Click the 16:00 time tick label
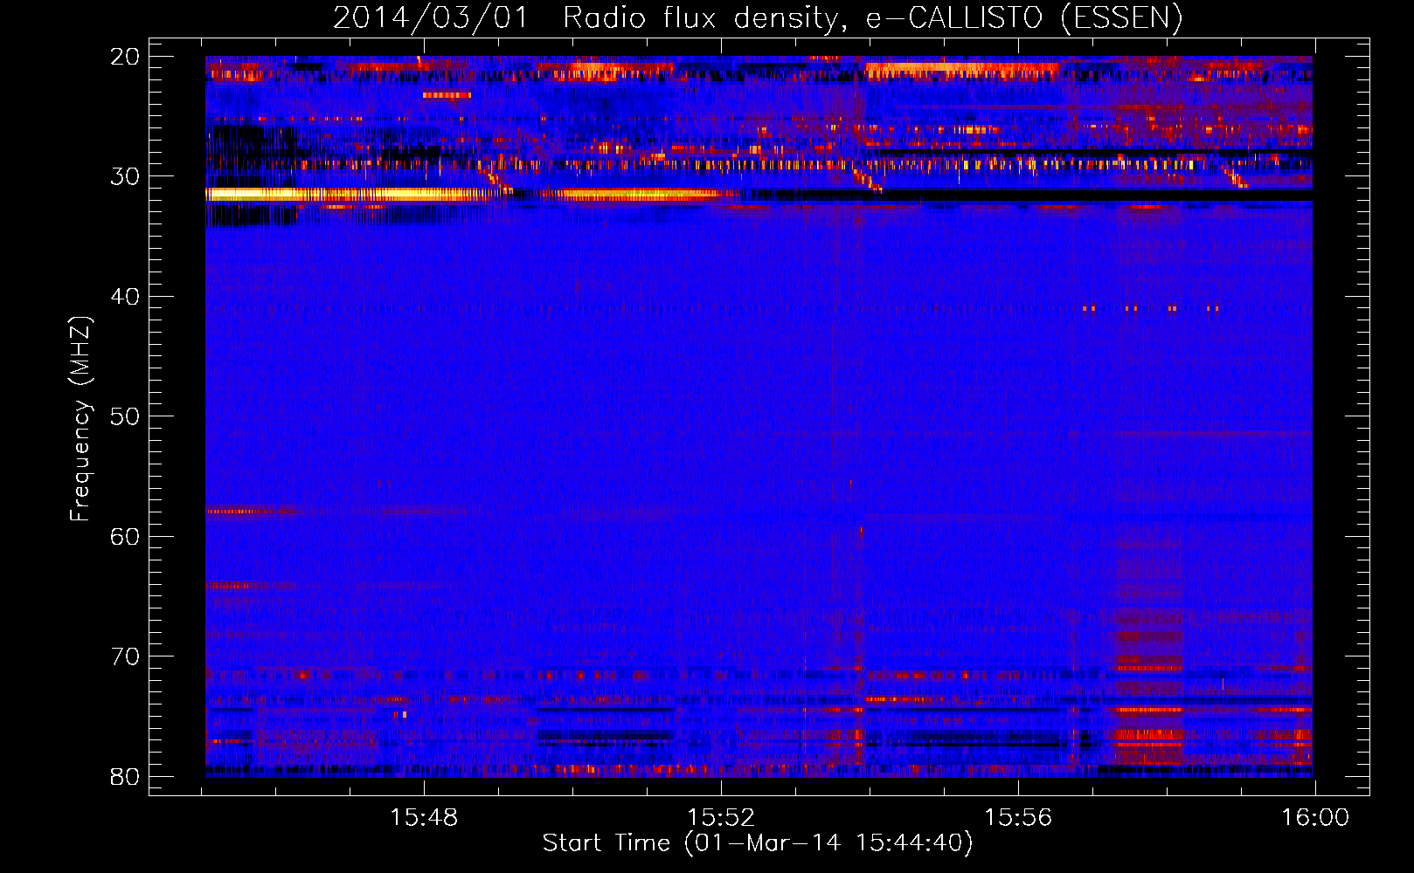The height and width of the screenshot is (873, 1414). point(1315,817)
